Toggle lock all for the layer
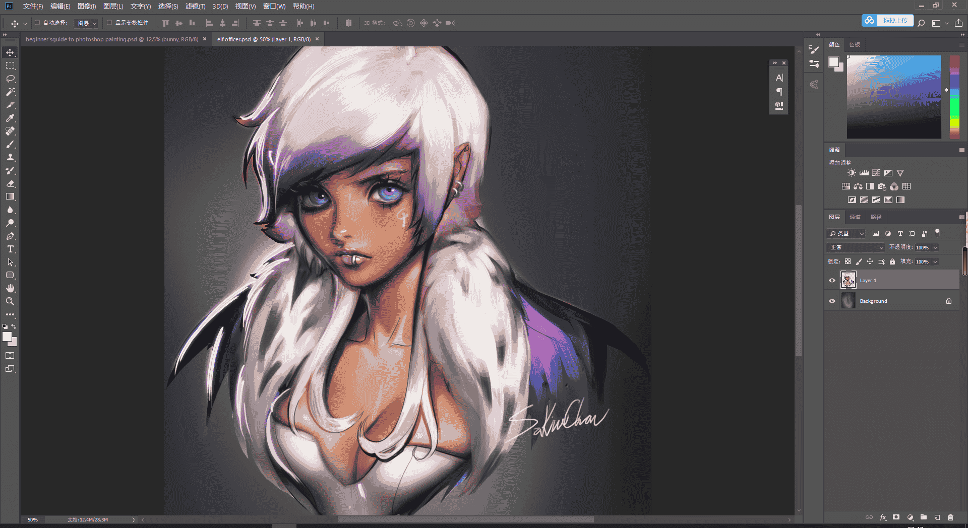This screenshot has height=528, width=968. point(892,261)
